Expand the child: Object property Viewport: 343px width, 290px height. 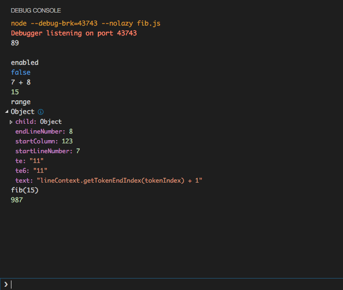pyautogui.click(x=11, y=122)
